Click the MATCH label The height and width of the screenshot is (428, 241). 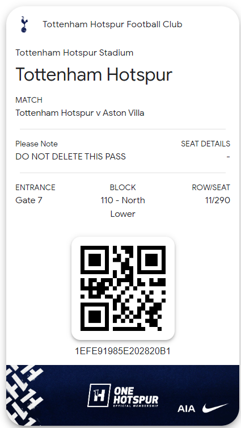coord(29,100)
